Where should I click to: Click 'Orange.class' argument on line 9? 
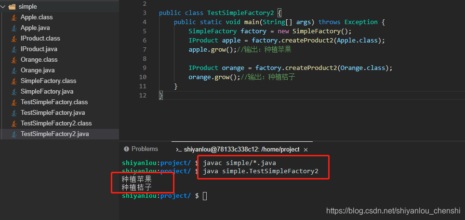tap(362, 68)
